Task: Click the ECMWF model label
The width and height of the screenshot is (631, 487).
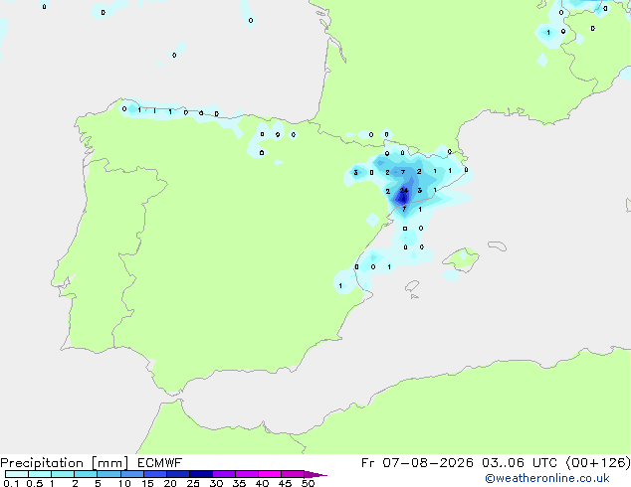Action: coord(160,462)
